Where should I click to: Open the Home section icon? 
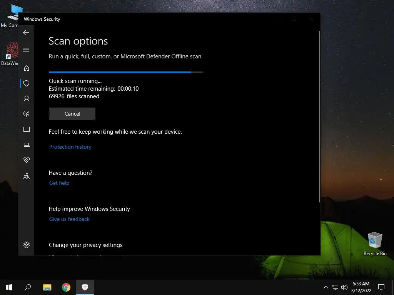tap(27, 68)
